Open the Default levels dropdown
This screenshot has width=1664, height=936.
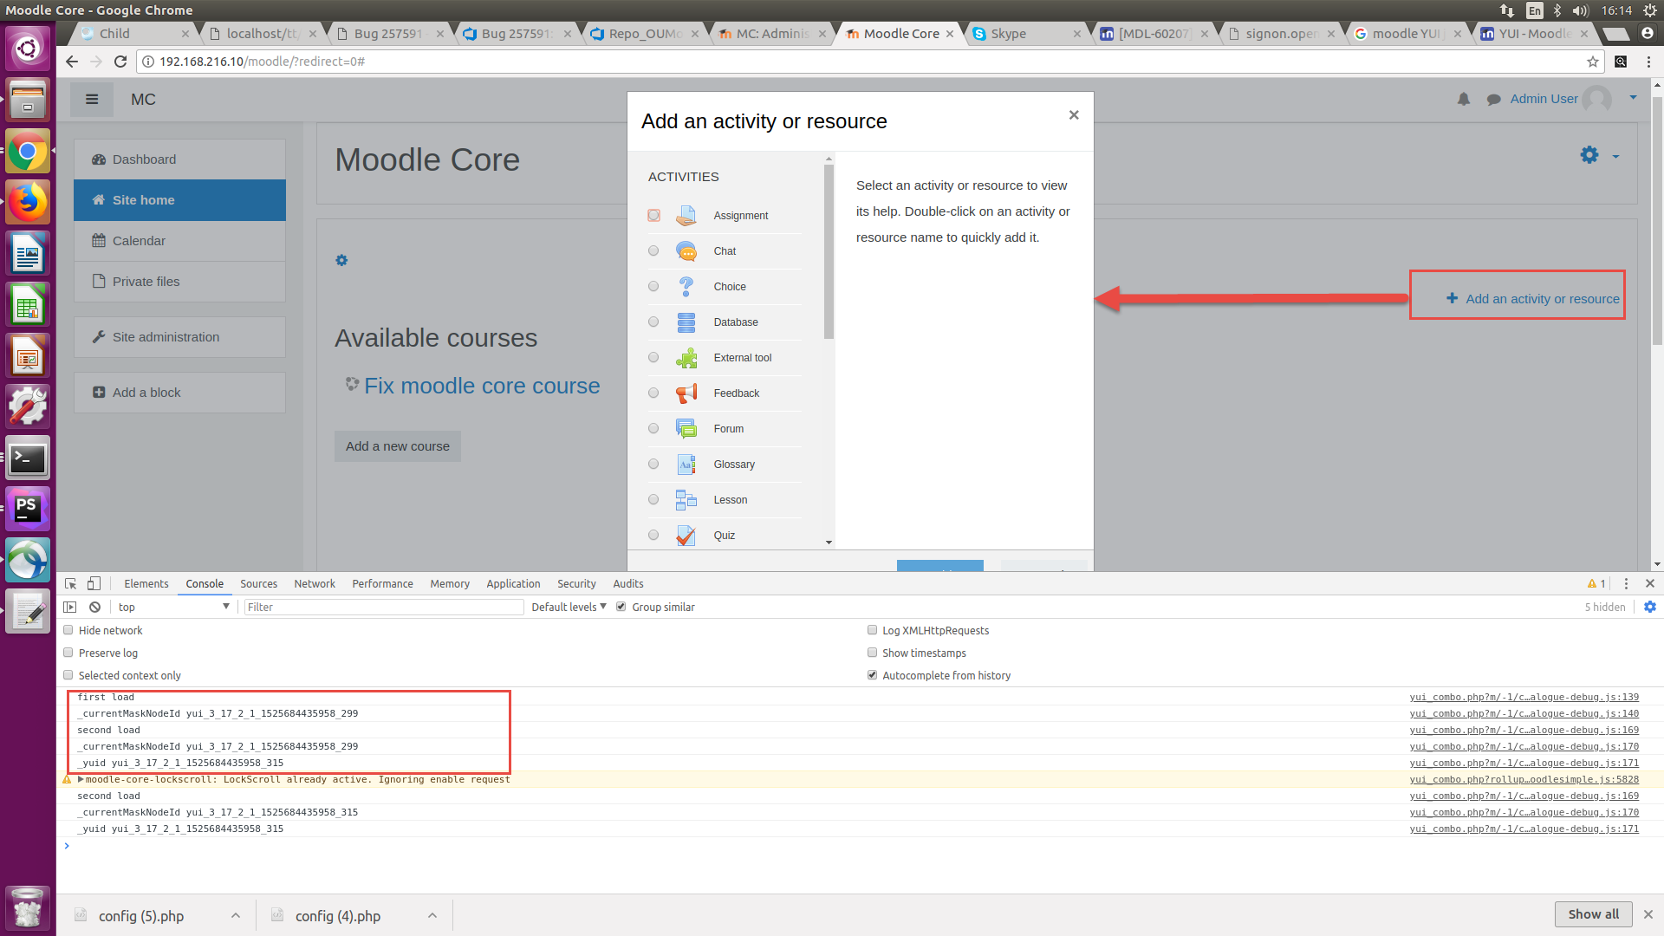tap(569, 608)
